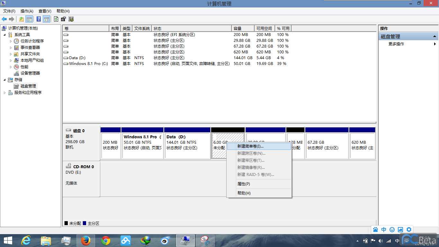Viewport: 439px width, 247px height.
Task: Click the IME toolbar gear settings icon
Action: click(x=409, y=230)
